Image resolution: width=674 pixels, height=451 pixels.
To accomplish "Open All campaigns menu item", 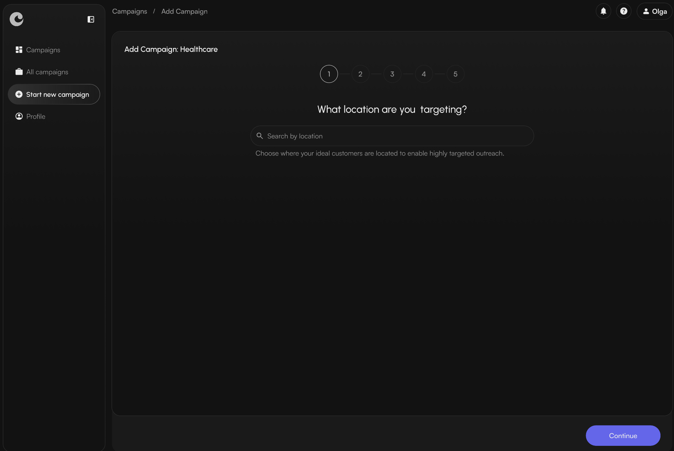I will pyautogui.click(x=47, y=72).
